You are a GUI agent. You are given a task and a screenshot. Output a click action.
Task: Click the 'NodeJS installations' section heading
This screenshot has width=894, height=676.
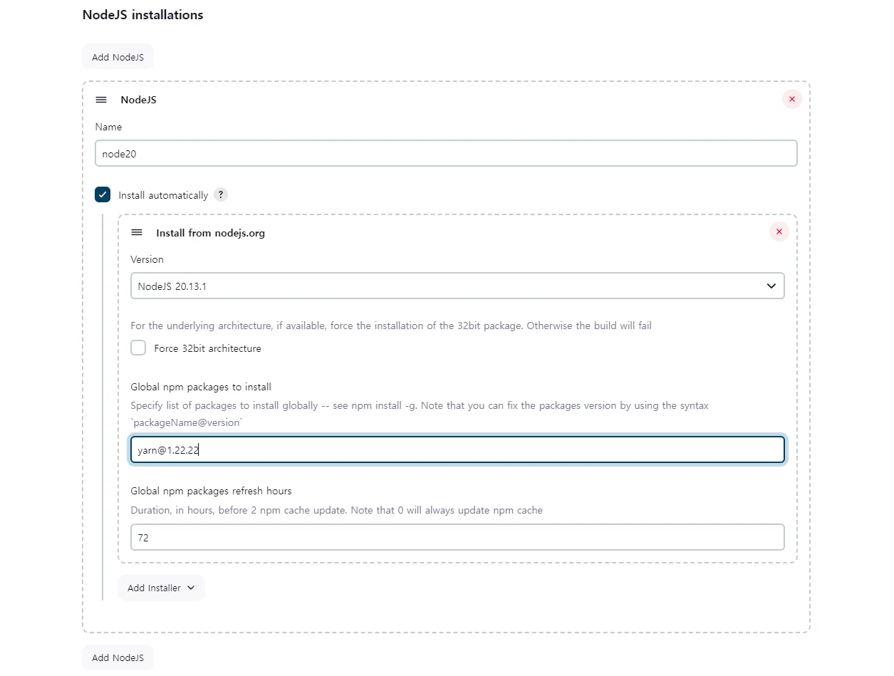(142, 15)
